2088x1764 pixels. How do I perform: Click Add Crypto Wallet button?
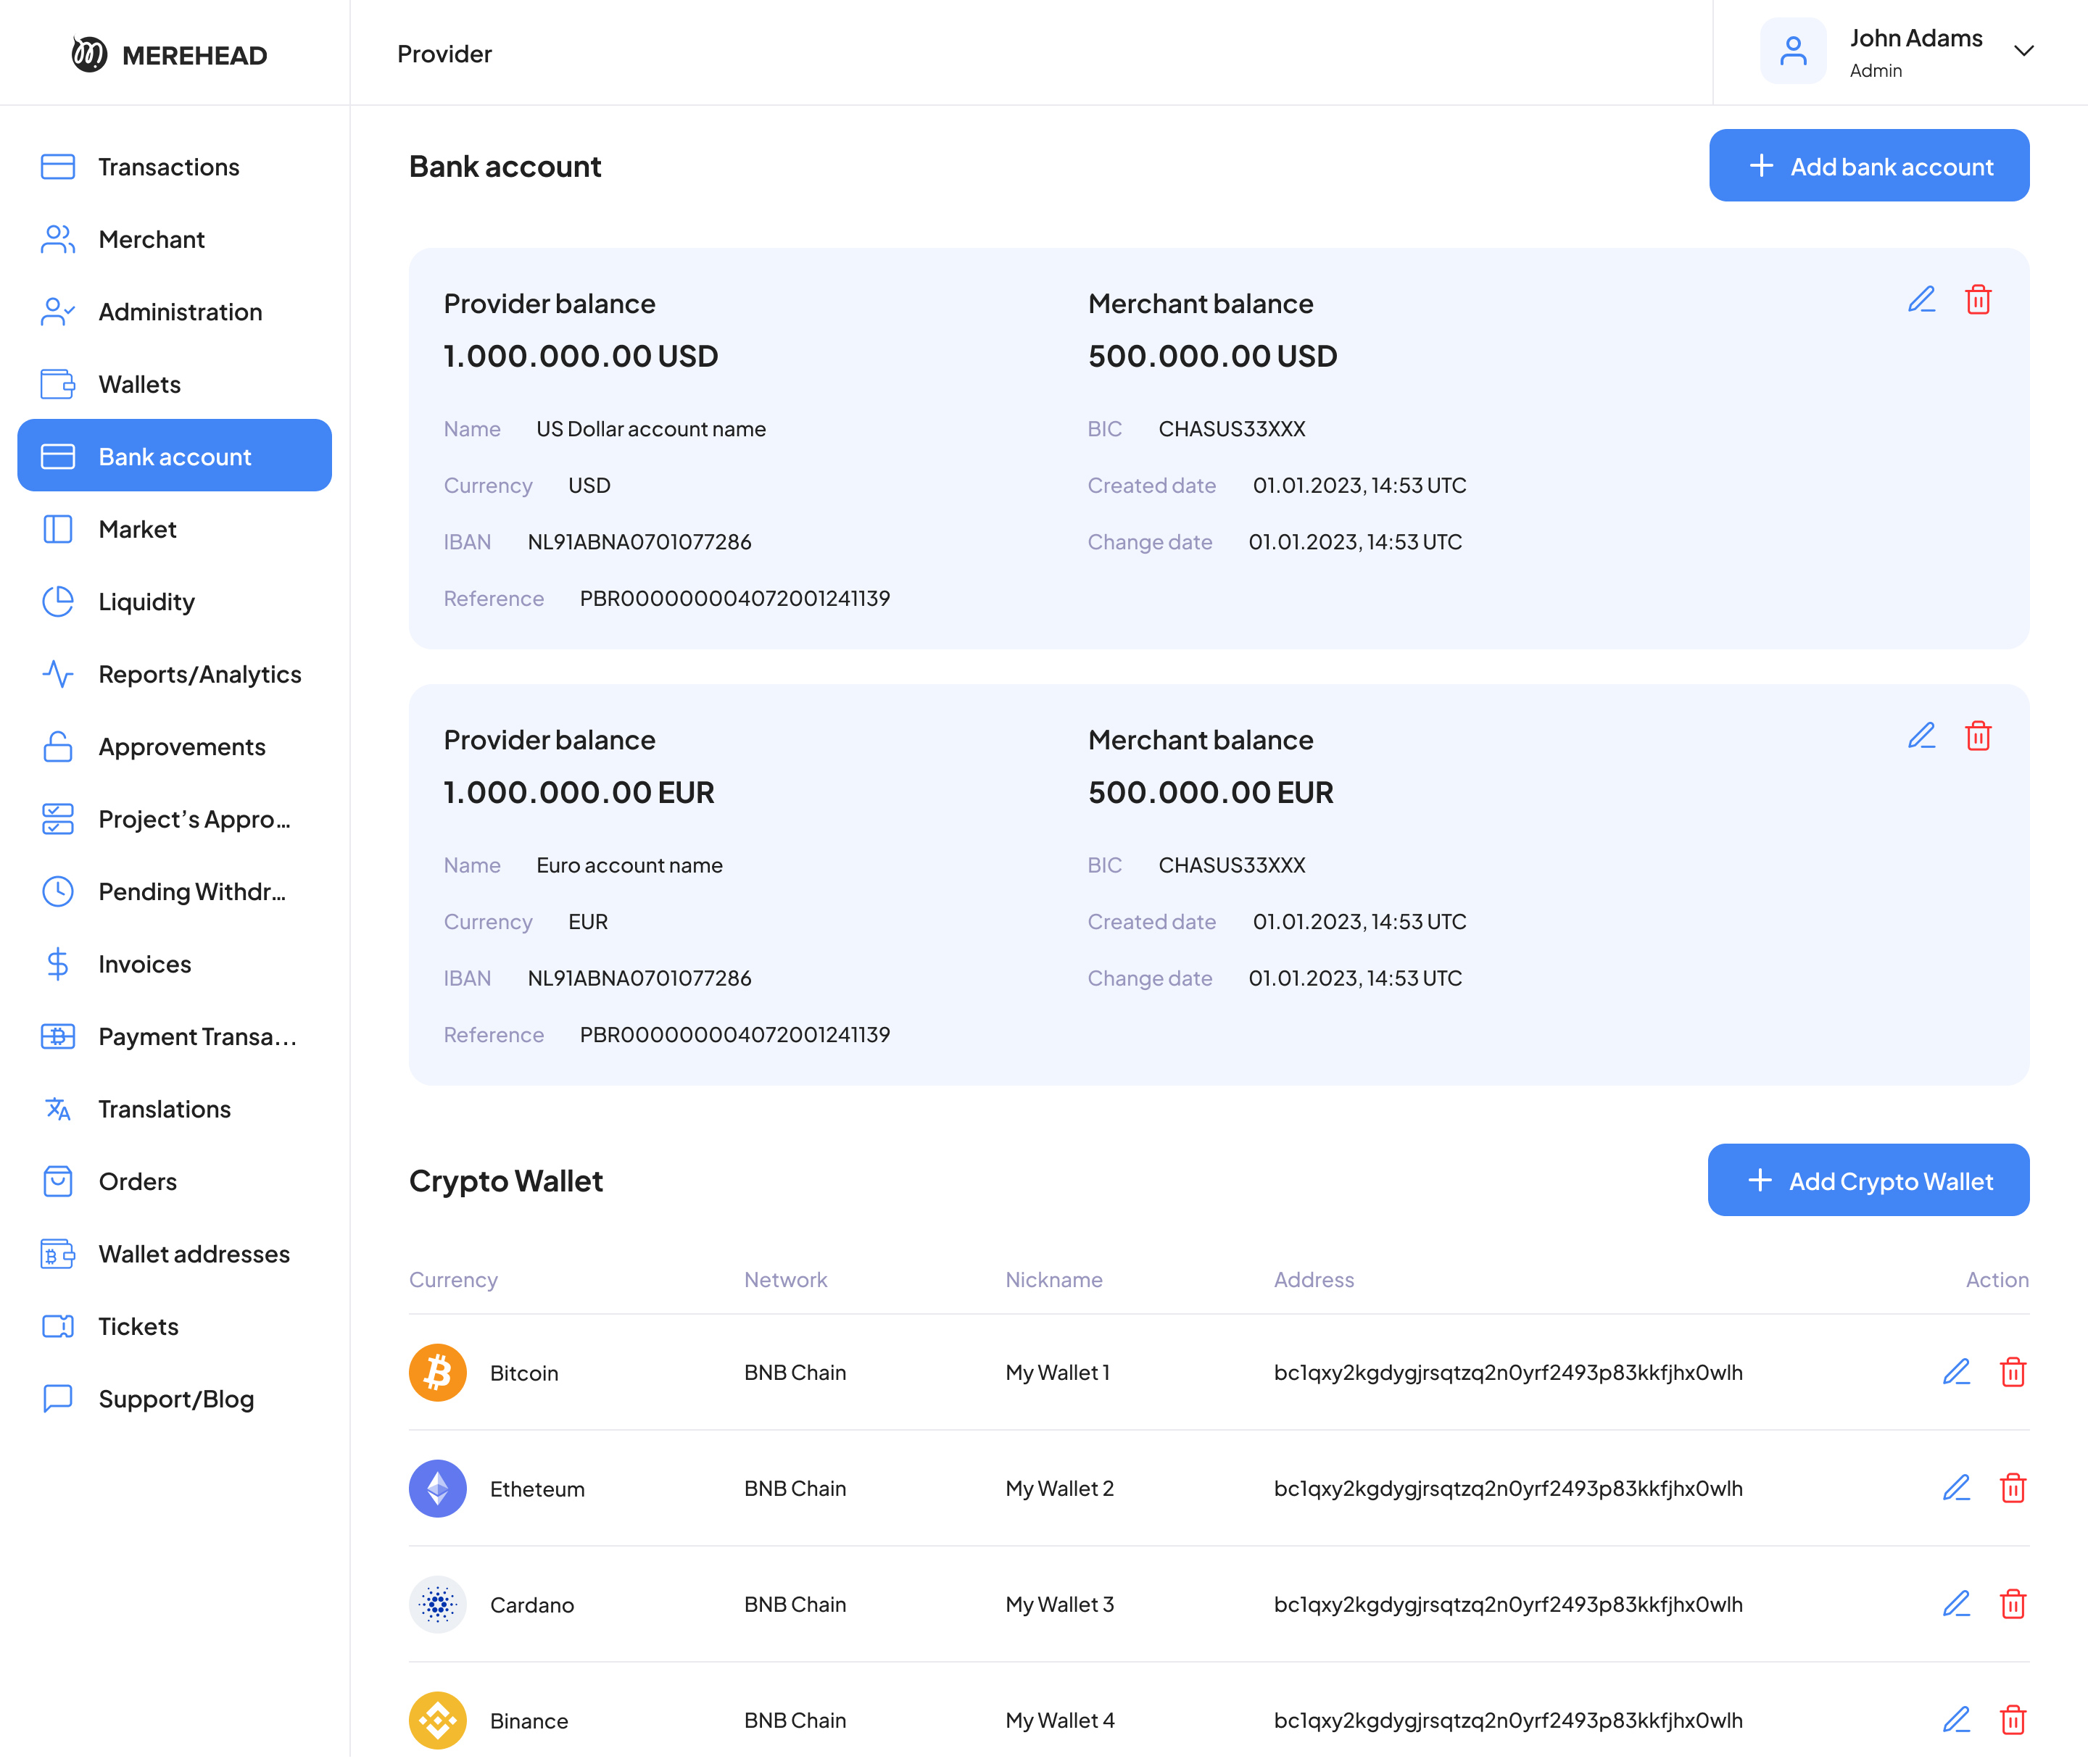1867,1181
